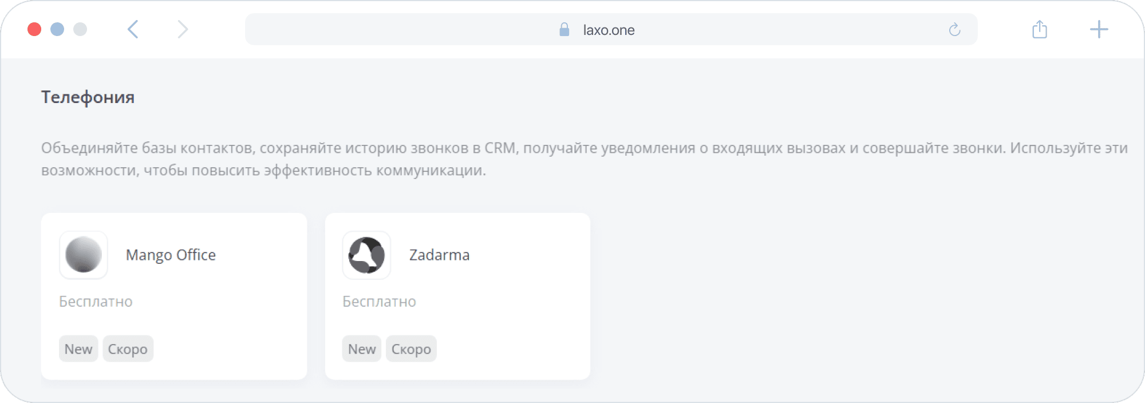
Task: Close the window with red button
Action: 34,29
